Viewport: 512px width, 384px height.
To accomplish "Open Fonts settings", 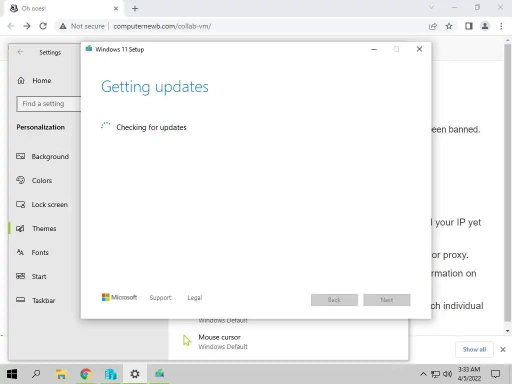I will click(32, 252).
